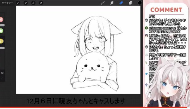Click リエル's profile avatar icon
The width and height of the screenshot is (190, 109).
146,36
